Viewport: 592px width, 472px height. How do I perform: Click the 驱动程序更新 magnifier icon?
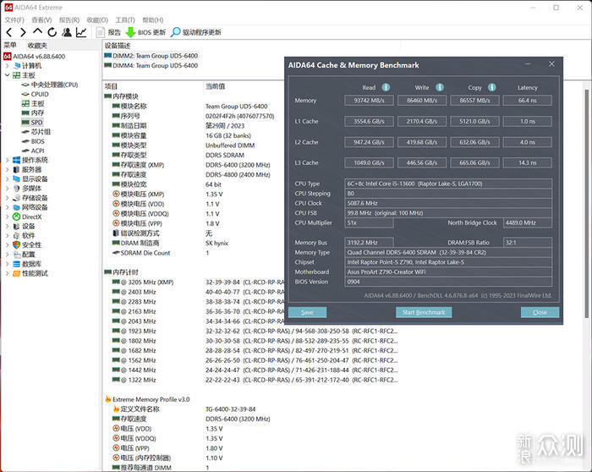176,32
